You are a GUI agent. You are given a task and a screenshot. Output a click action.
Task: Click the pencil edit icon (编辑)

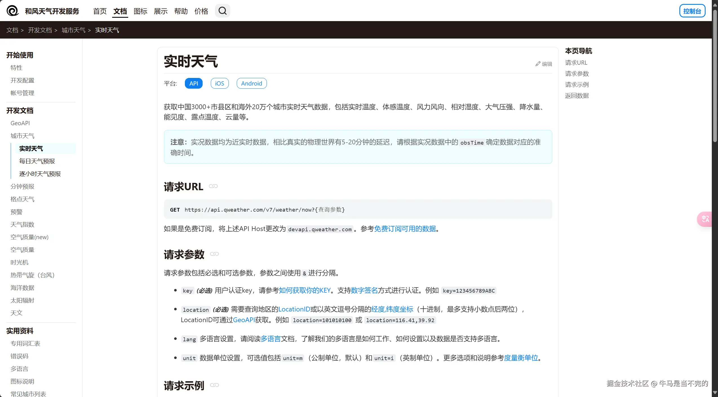tap(538, 64)
